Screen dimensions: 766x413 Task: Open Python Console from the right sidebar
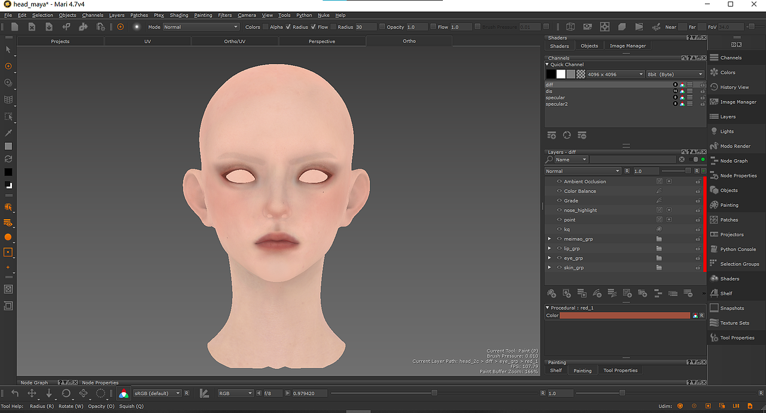pyautogui.click(x=738, y=249)
